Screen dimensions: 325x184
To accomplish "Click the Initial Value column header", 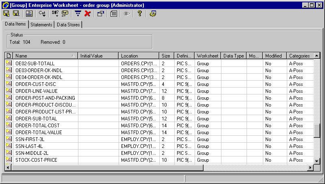I will pyautogui.click(x=98, y=56).
